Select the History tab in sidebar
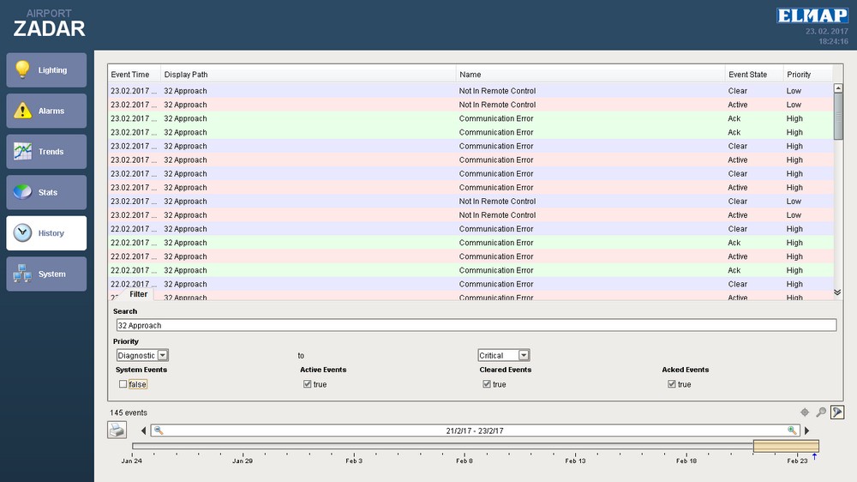The width and height of the screenshot is (857, 482). 46,233
